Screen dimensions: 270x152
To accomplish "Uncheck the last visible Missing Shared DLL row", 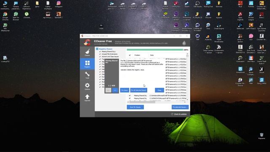I will [x=130, y=98].
